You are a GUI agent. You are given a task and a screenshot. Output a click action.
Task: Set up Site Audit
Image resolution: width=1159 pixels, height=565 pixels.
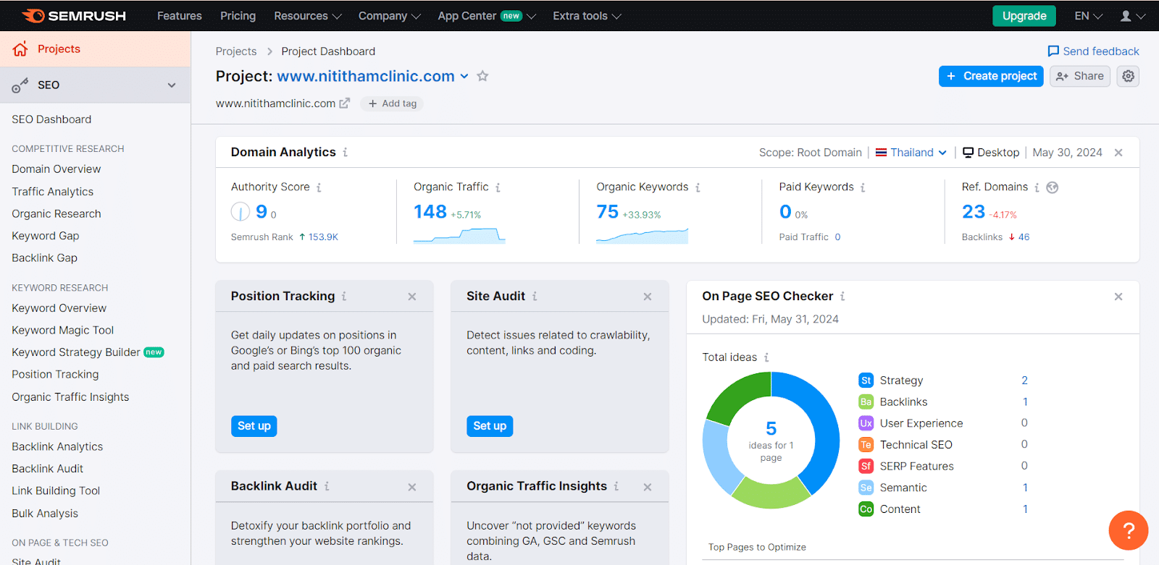coord(490,426)
